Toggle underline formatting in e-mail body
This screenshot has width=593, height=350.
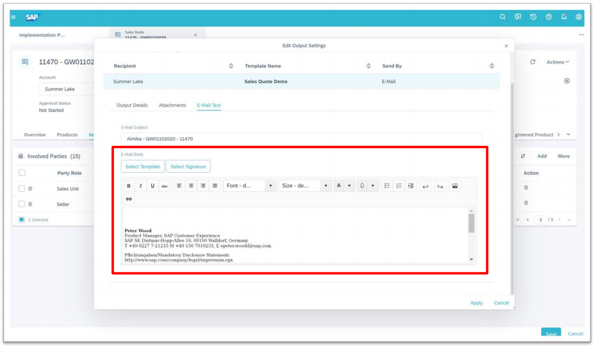pos(153,186)
